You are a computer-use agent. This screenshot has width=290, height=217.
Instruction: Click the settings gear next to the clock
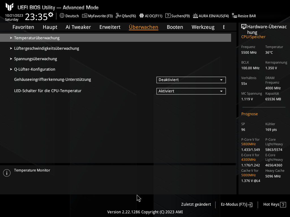[x=51, y=15]
